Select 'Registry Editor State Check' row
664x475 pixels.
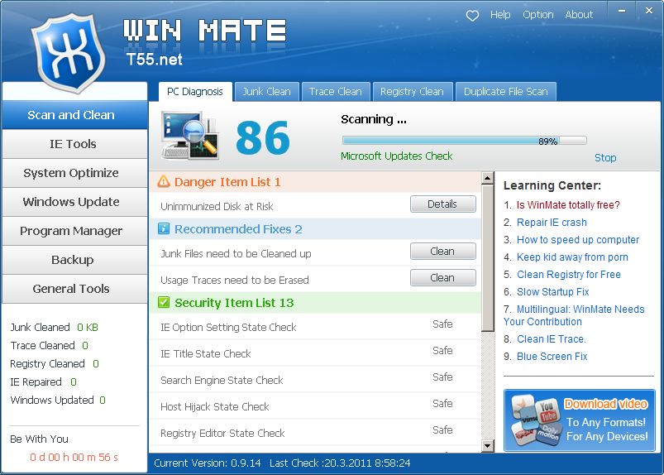[x=315, y=433]
